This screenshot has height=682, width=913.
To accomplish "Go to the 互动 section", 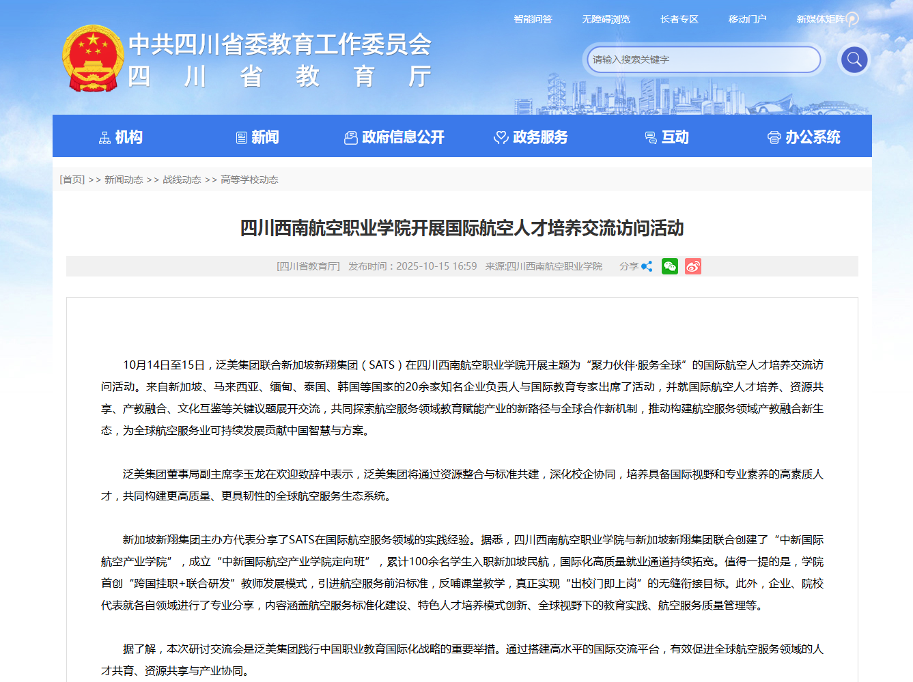I will [667, 137].
